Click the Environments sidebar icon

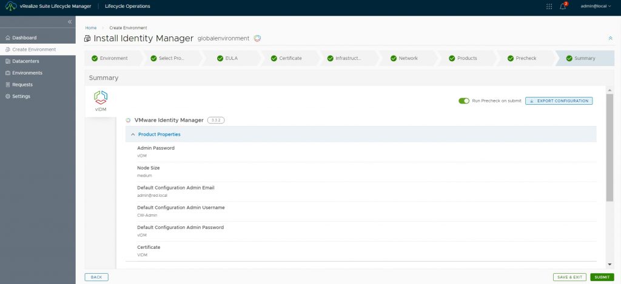[7, 73]
